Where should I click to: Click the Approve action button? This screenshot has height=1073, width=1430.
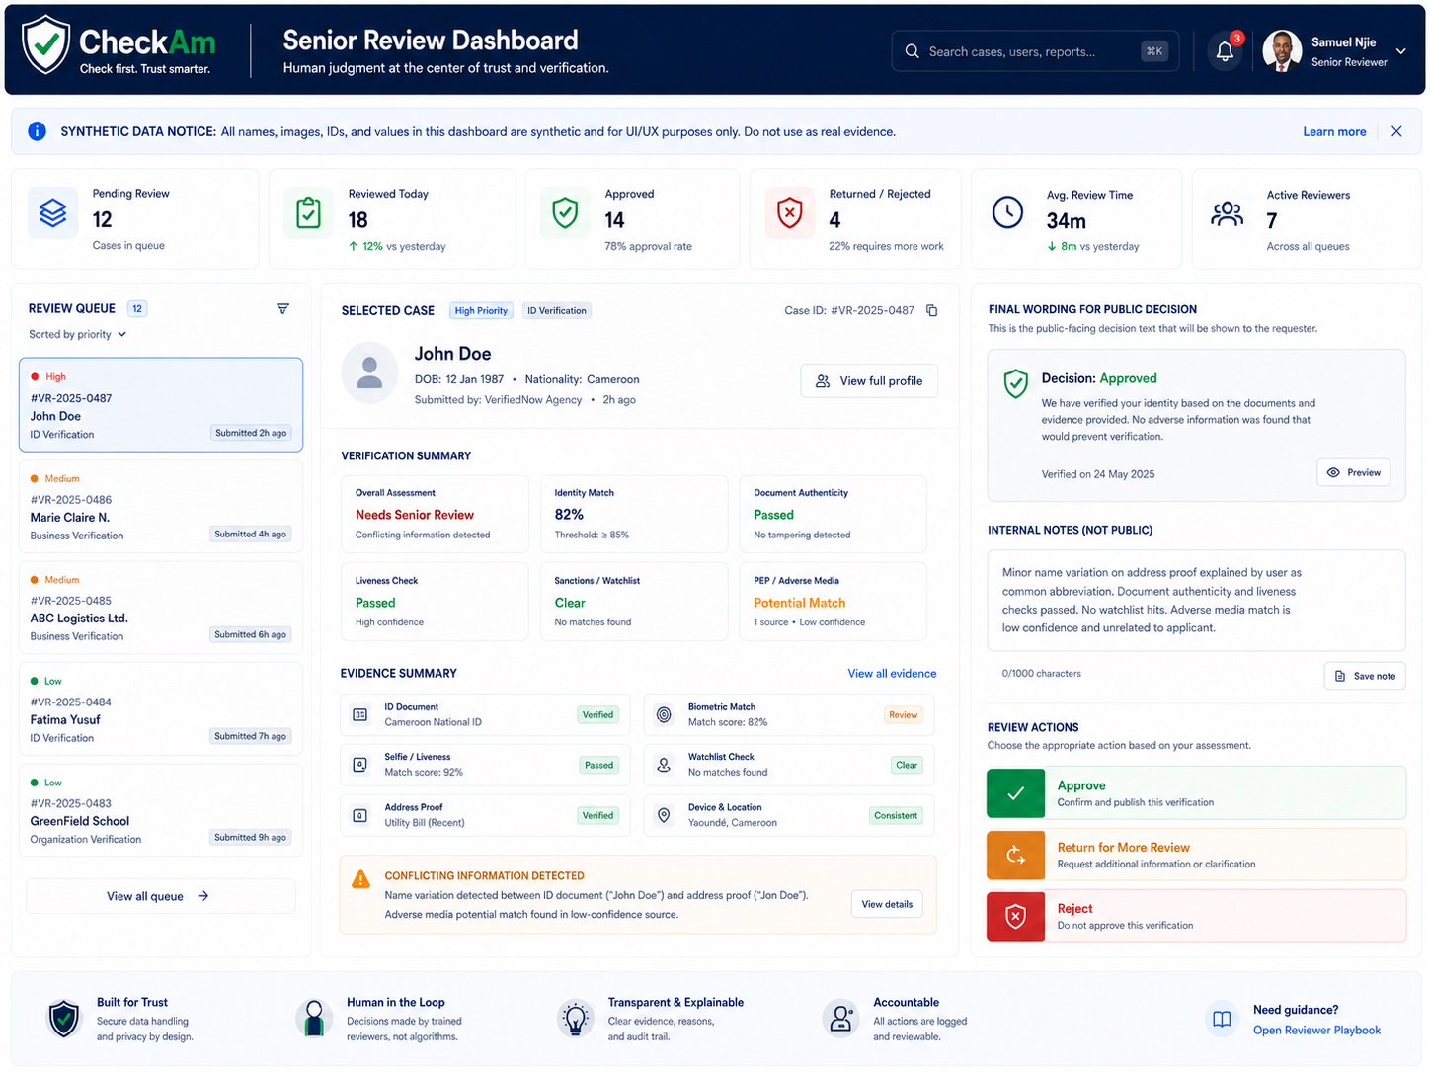click(1196, 793)
